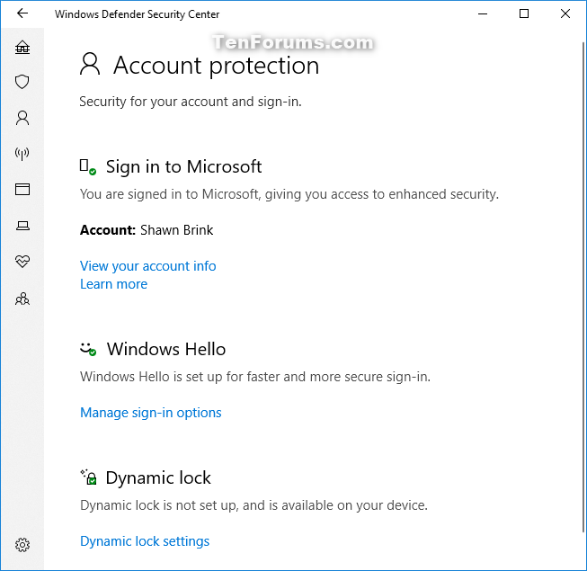This screenshot has width=587, height=571.
Task: Maximize the Security Center window
Action: (x=524, y=13)
